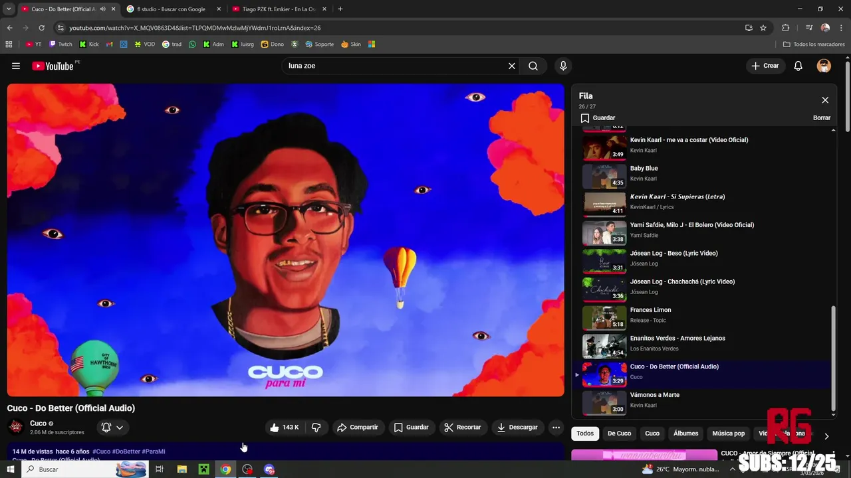
Task: Open the VOD bookmark
Action: point(144,44)
